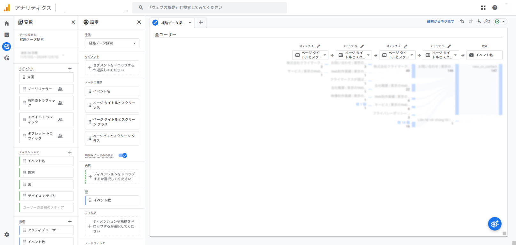
Task: Select the 国 dimension
Action: pyautogui.click(x=46, y=184)
